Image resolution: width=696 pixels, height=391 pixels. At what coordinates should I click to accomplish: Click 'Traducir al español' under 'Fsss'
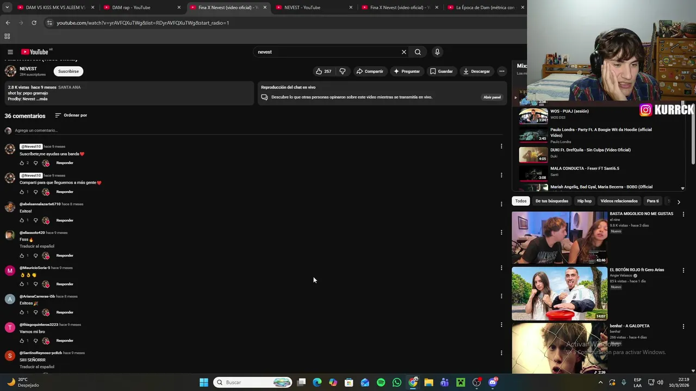tap(37, 246)
